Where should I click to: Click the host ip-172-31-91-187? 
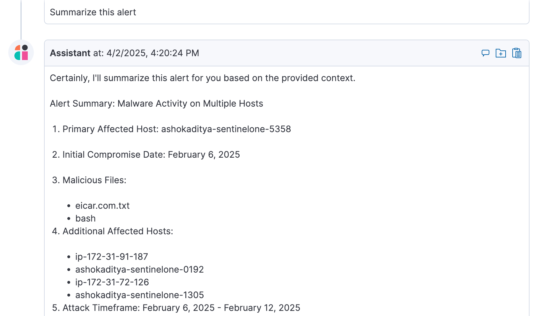112,257
